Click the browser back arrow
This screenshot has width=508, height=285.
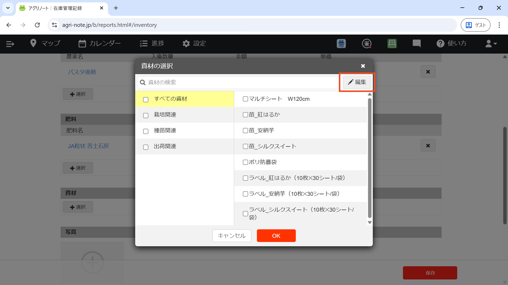pos(9,25)
